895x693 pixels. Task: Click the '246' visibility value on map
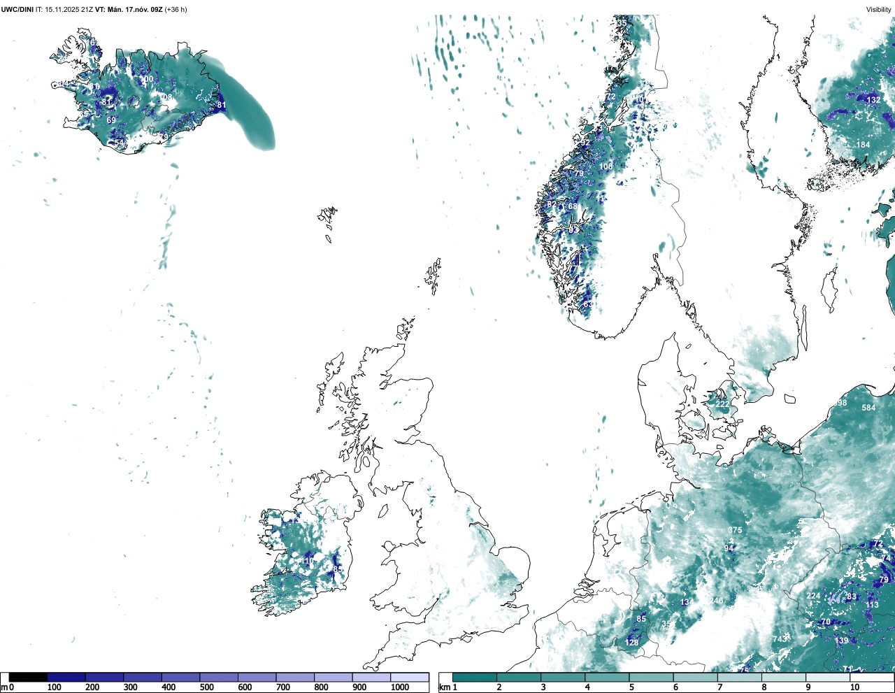(x=717, y=601)
